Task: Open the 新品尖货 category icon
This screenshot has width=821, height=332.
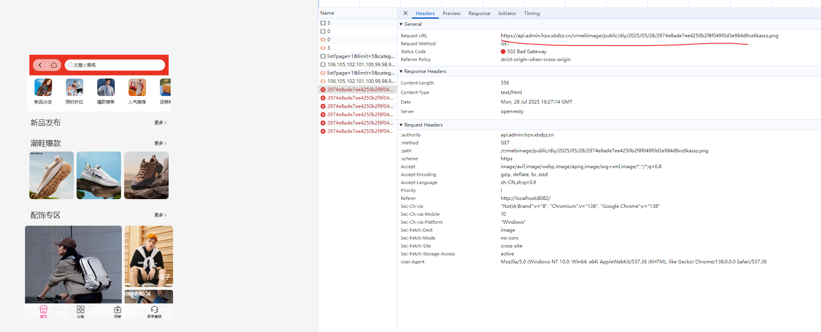Action: (x=43, y=87)
